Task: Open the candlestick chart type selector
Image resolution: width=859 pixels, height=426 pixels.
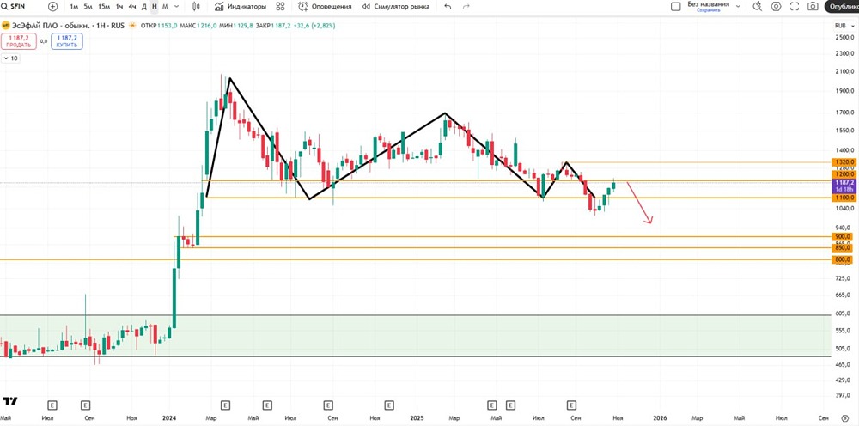Action: click(x=196, y=7)
